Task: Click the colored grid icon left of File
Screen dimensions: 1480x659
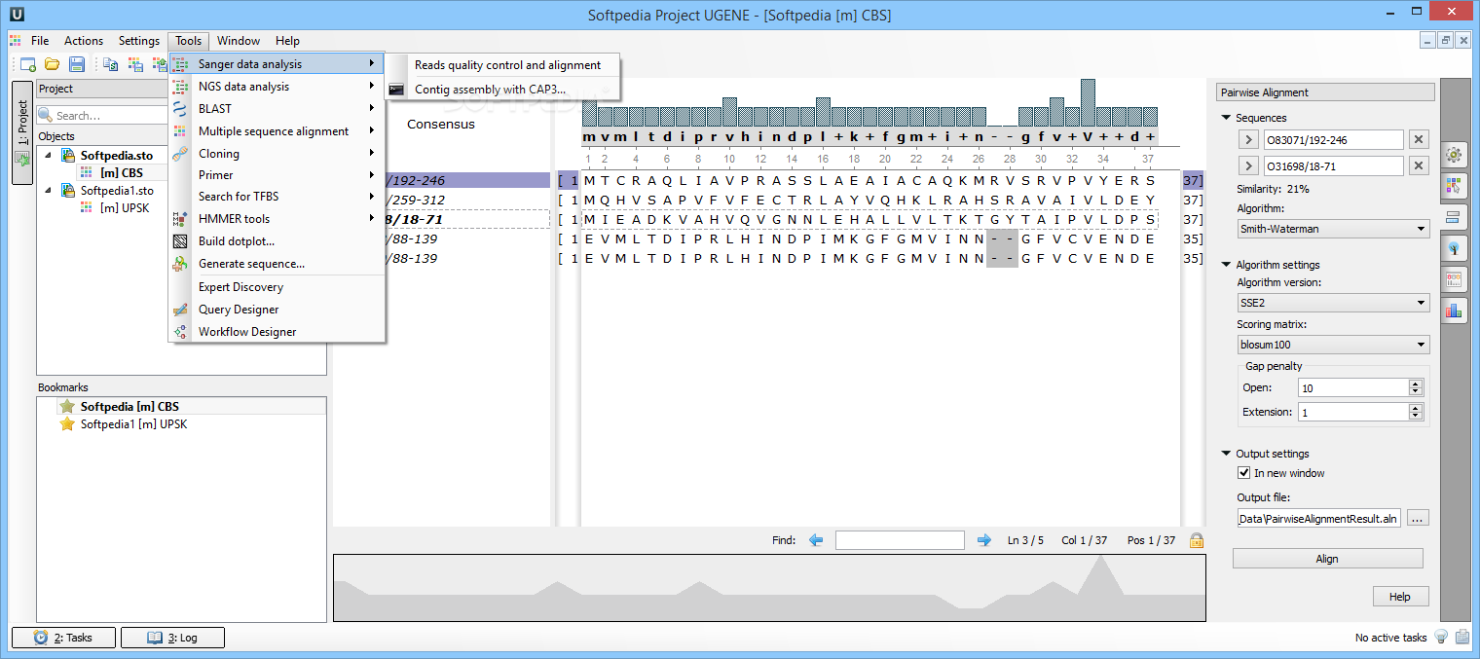Action: pos(15,41)
